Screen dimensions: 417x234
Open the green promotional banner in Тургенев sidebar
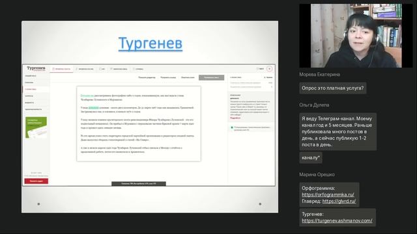[x=36, y=127]
